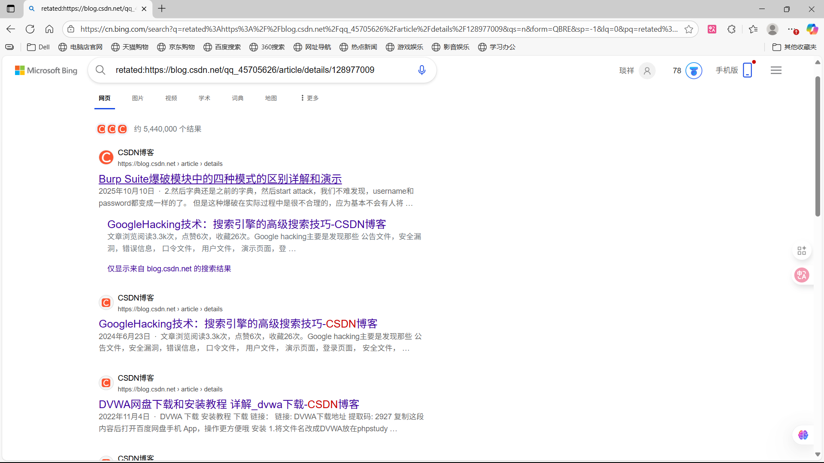Viewport: 824px width, 463px height.
Task: Open the Favorites star-list icon
Action: [753, 29]
